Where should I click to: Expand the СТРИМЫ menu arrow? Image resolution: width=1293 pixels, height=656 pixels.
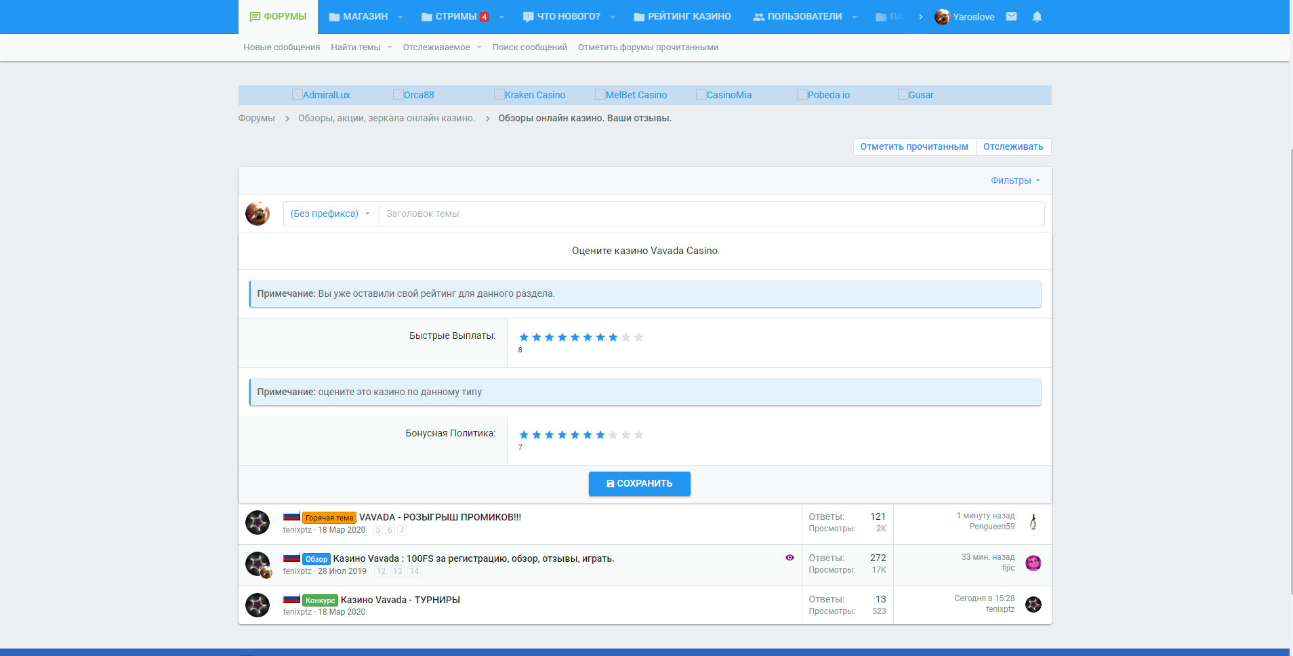click(x=501, y=17)
